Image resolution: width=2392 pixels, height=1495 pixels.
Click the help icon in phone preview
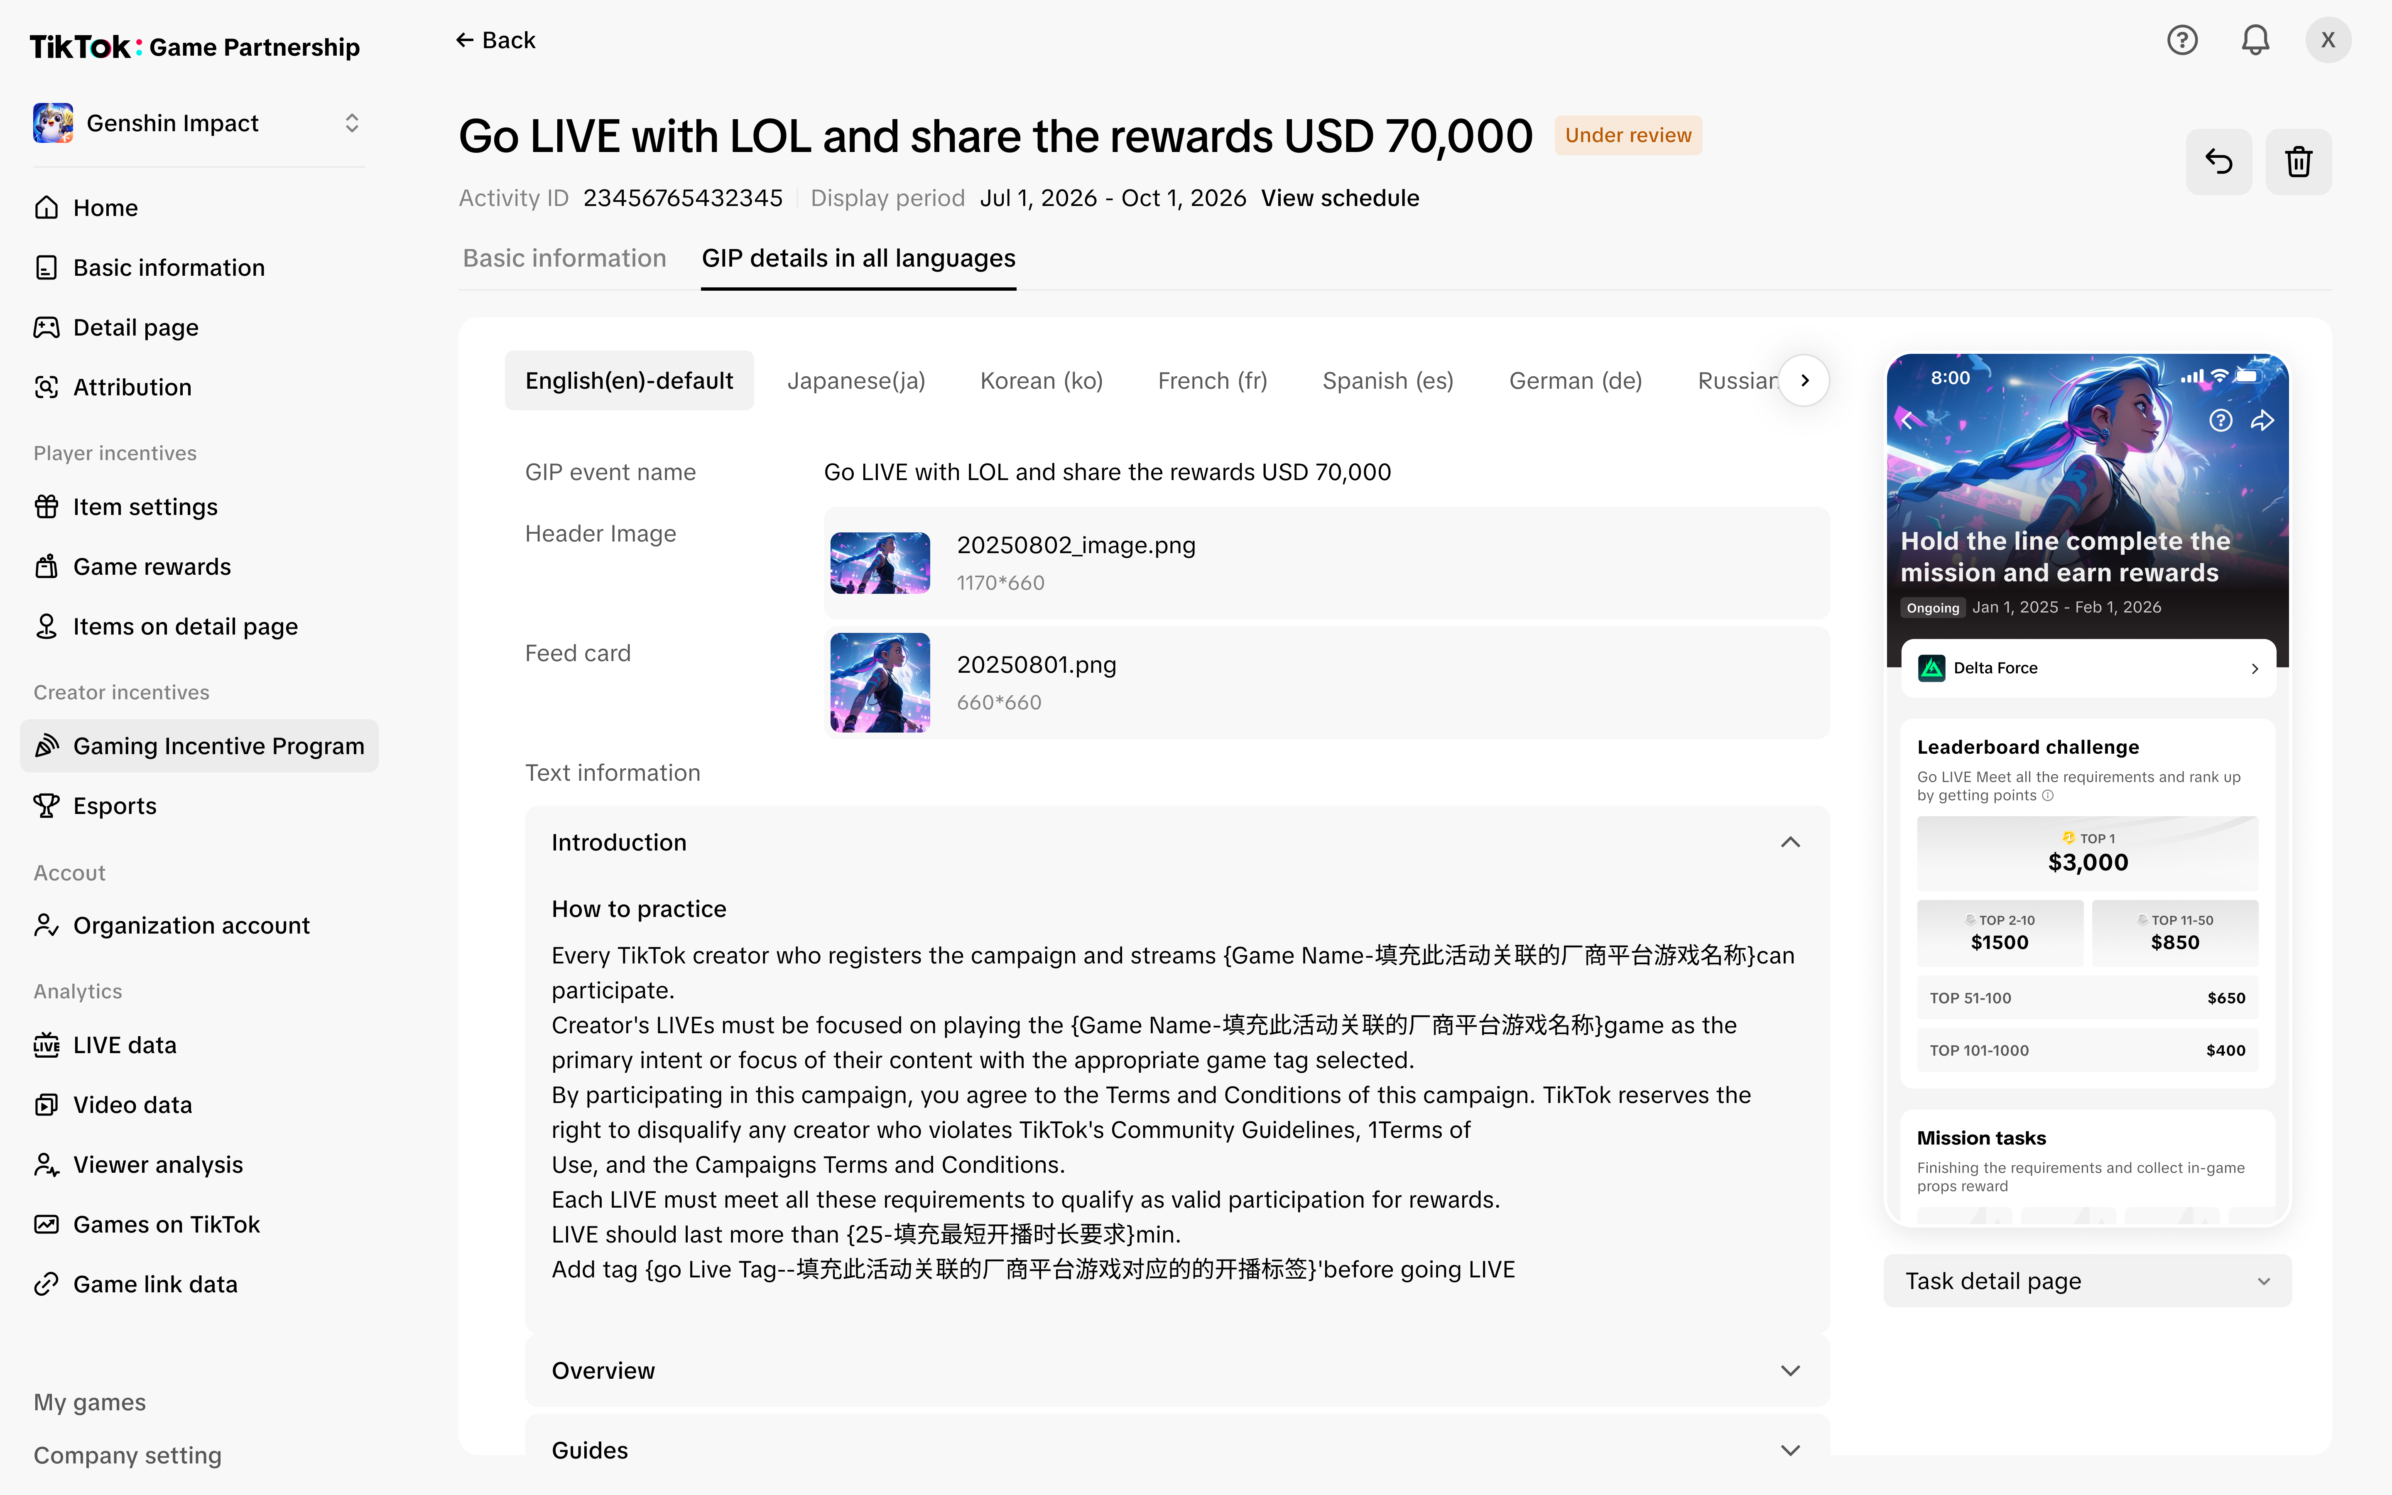2220,420
